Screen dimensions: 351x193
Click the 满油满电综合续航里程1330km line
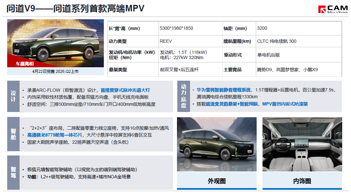227,97
